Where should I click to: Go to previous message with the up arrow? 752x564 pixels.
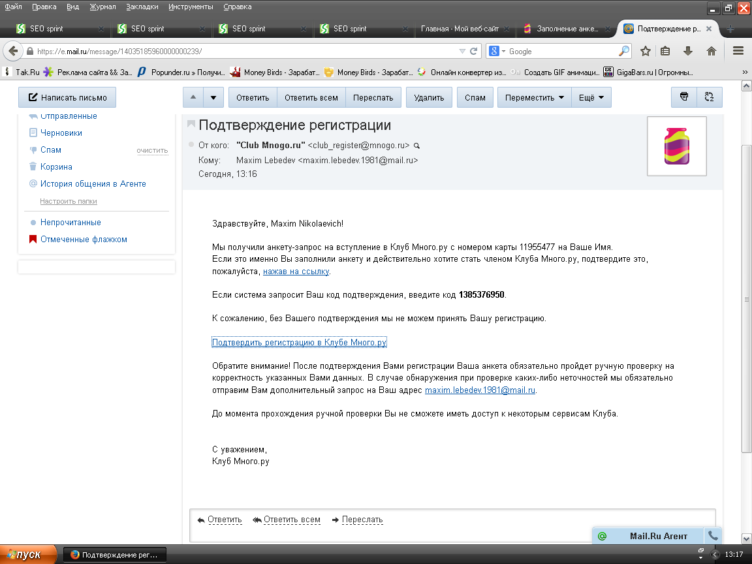click(x=193, y=97)
